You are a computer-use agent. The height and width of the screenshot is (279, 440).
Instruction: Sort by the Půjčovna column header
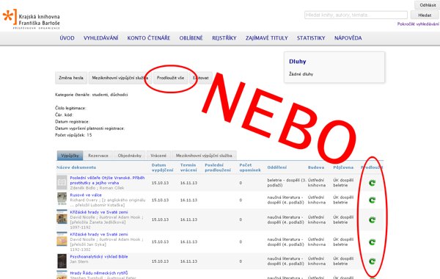tap(343, 167)
